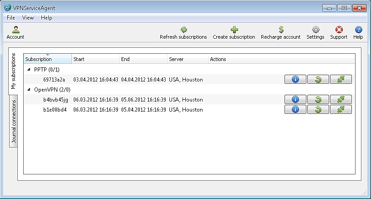This screenshot has height=199, width=371.
Task: Collapse the OpenVPN (2/0) group
Action: 30,89
